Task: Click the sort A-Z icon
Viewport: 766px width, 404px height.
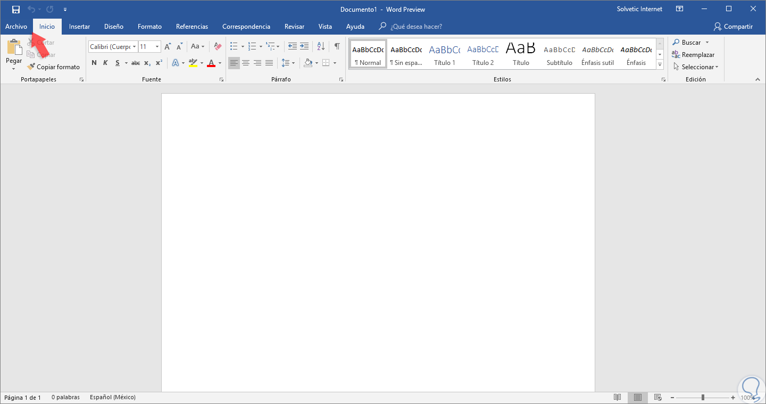Action: (x=321, y=46)
